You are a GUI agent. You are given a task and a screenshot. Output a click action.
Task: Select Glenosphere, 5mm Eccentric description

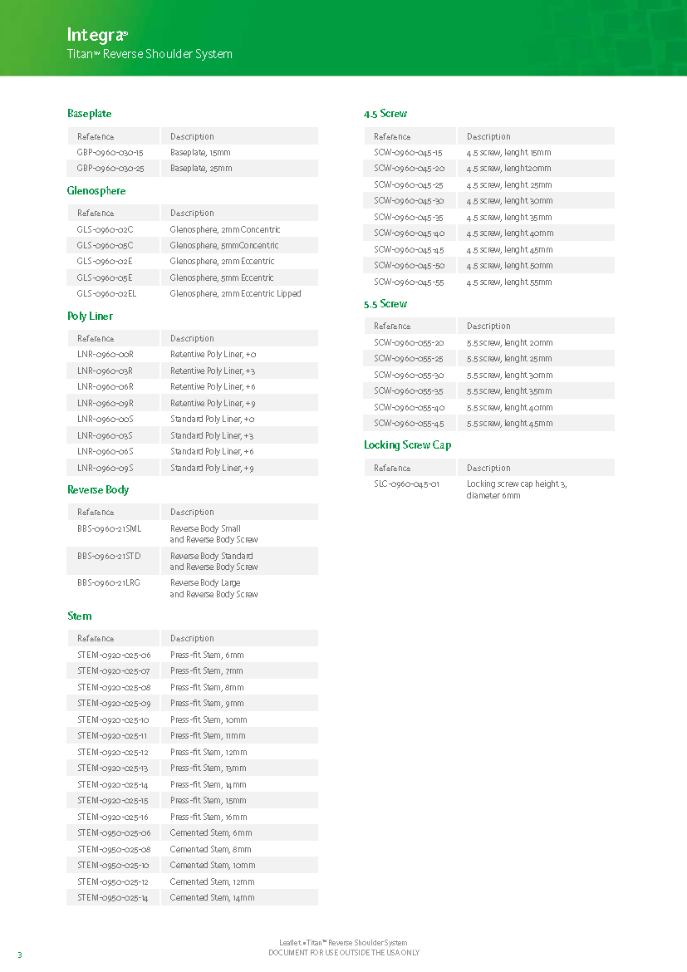click(x=221, y=277)
